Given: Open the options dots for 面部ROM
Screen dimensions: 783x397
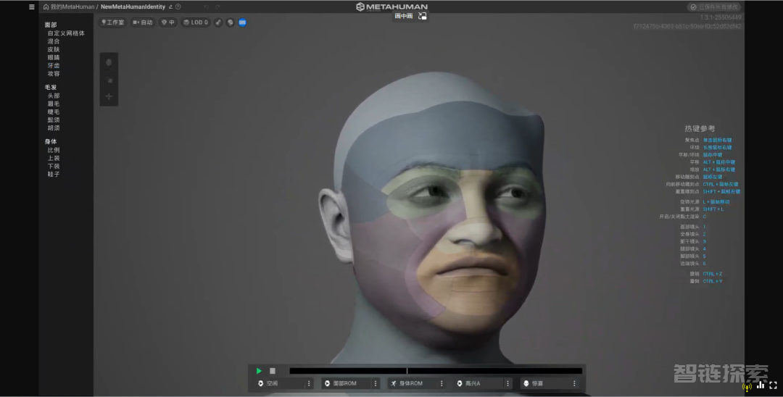Looking at the screenshot, I should pyautogui.click(x=376, y=383).
